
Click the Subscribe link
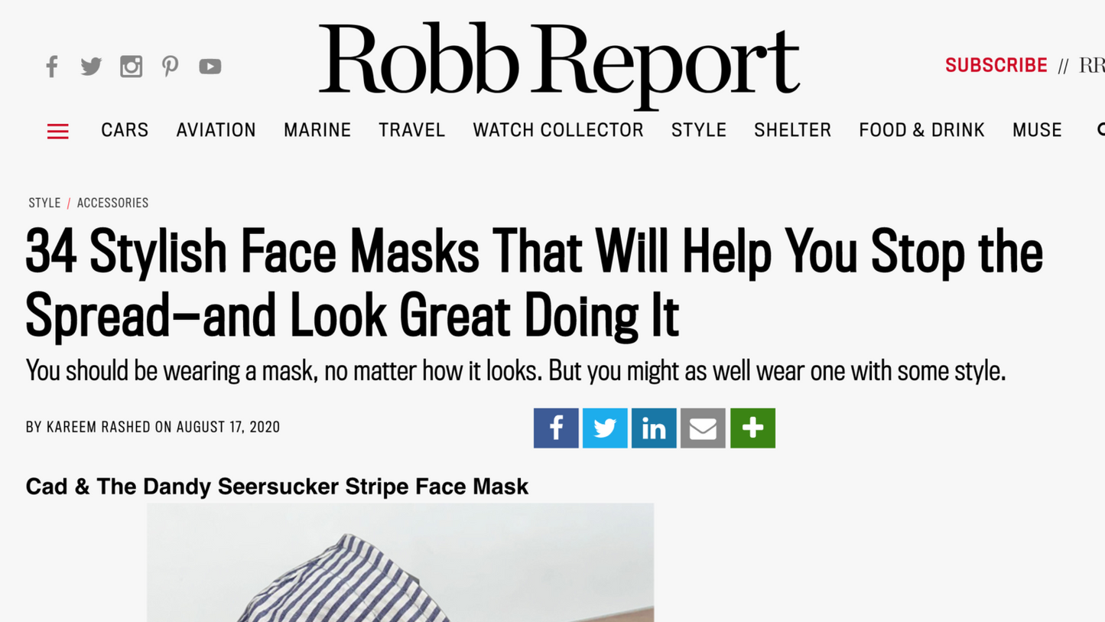tap(996, 66)
